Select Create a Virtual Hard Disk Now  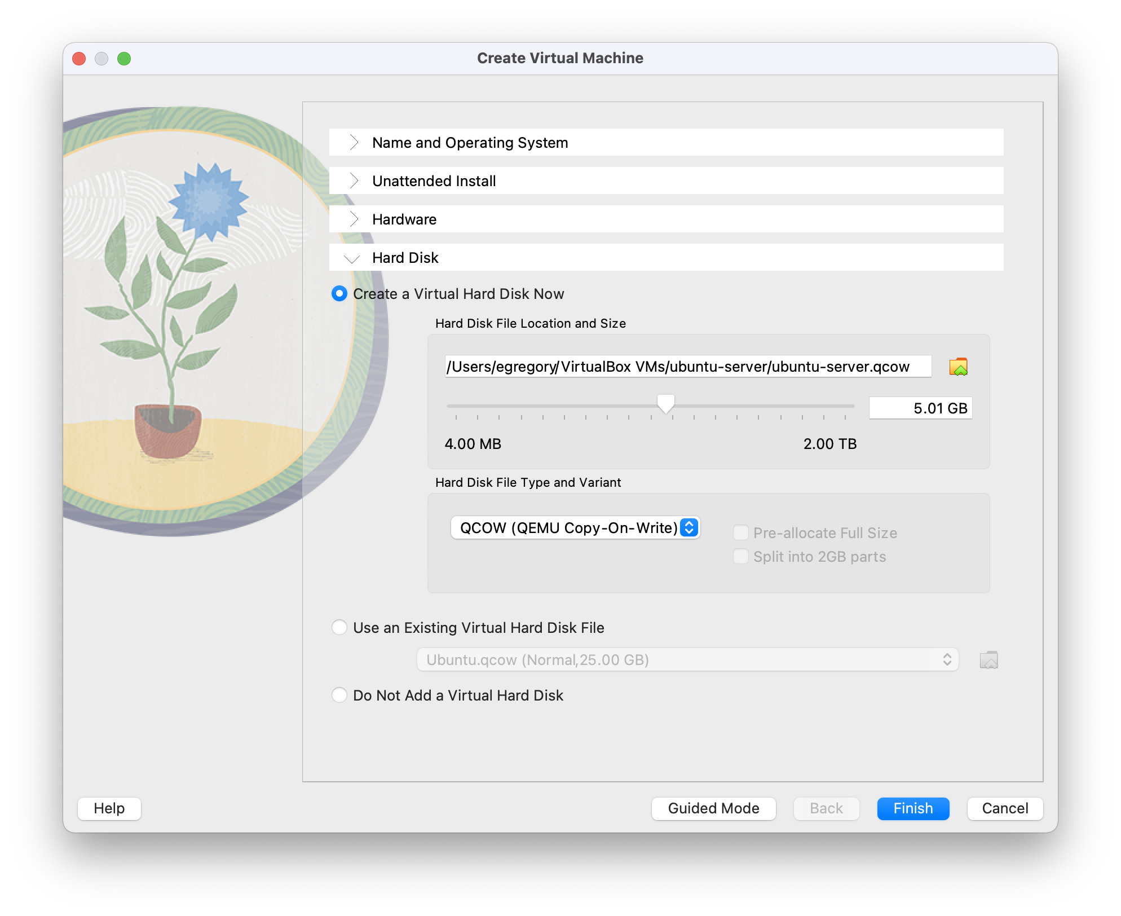click(339, 294)
